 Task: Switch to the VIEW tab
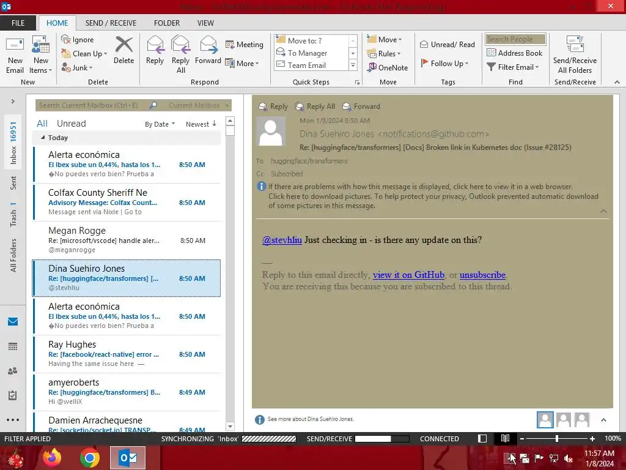[x=205, y=23]
